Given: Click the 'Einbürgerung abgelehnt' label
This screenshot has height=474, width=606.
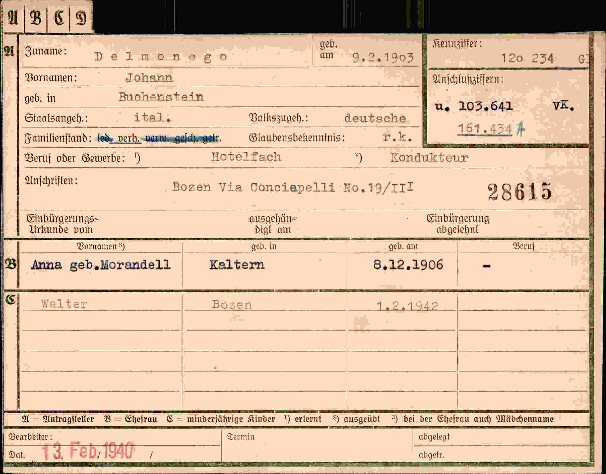Looking at the screenshot, I should (458, 224).
